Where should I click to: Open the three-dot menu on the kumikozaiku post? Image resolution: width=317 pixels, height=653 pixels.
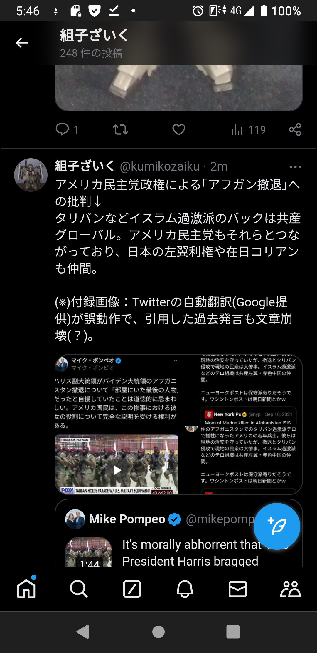tap(295, 167)
